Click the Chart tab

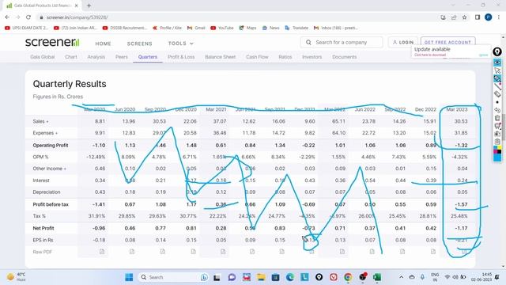click(70, 57)
